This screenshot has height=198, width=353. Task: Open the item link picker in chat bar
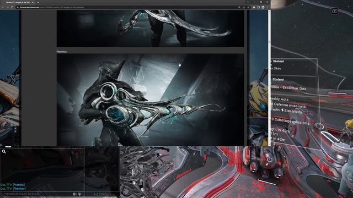click(x=79, y=194)
